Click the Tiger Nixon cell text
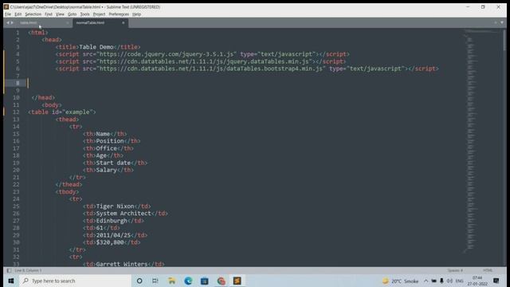 [x=115, y=206]
